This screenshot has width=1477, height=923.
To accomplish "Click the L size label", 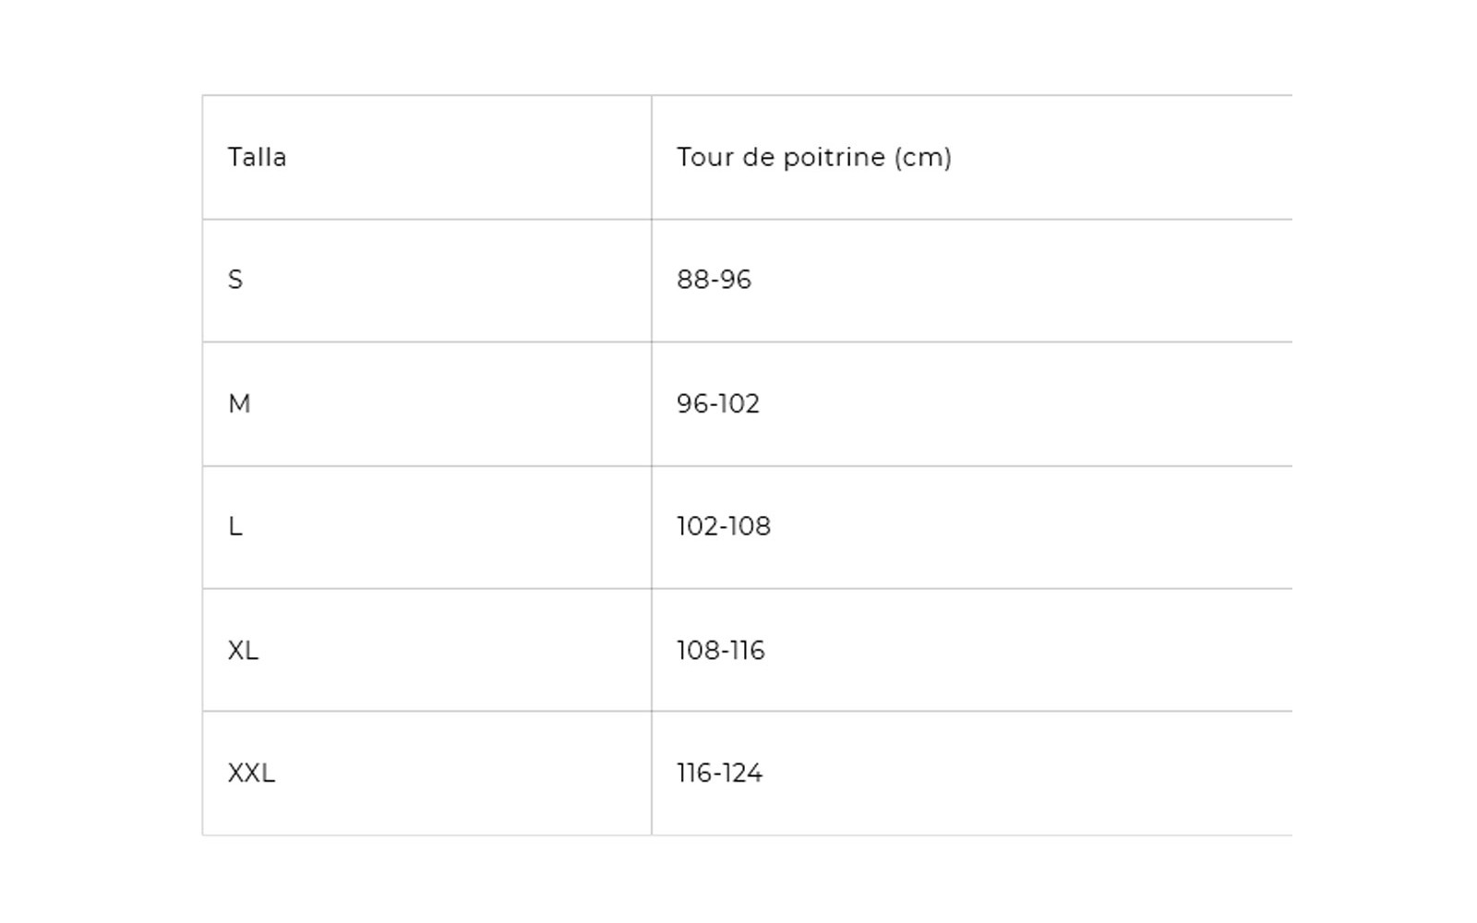I will (x=235, y=526).
